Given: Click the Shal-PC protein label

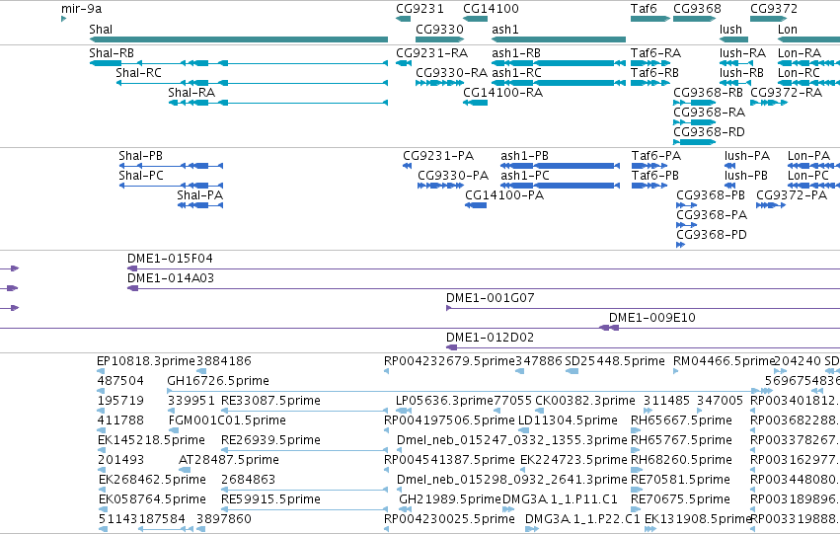Looking at the screenshot, I should point(141,176).
